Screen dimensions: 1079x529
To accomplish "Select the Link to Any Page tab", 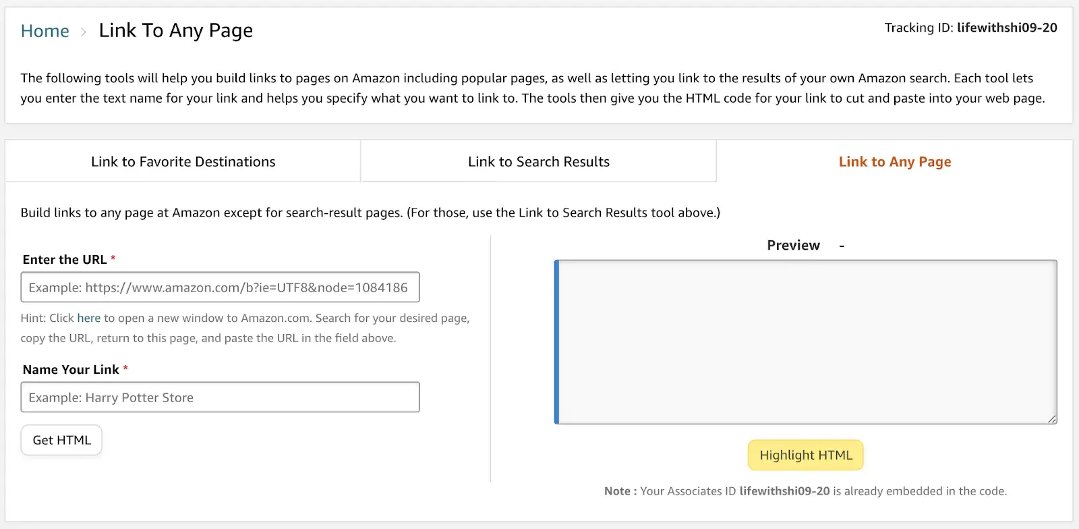I will [x=894, y=162].
